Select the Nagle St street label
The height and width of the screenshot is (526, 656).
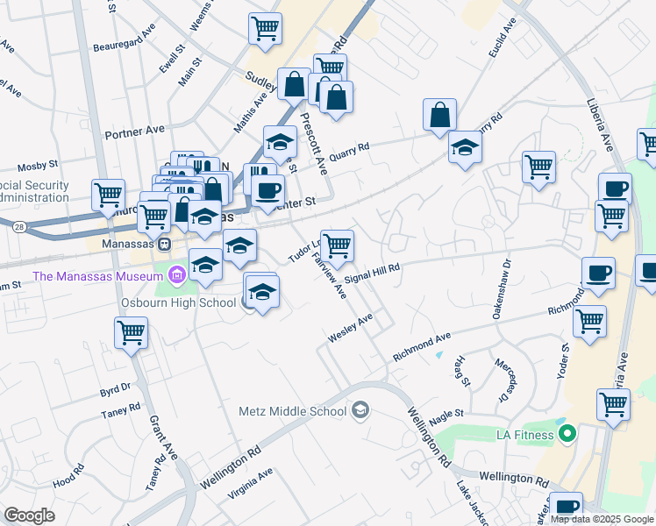[446, 417]
